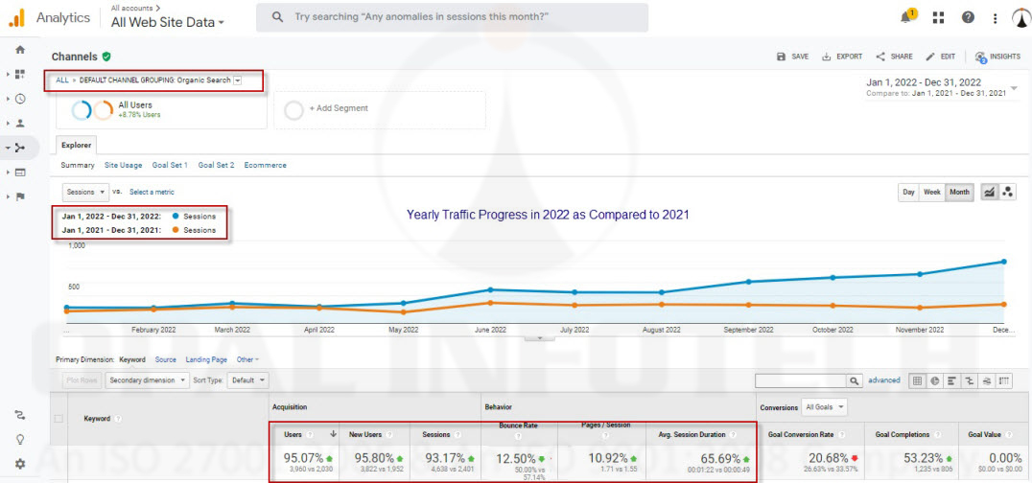Open the Ecommerce sub-tab
1032x483 pixels.
[x=266, y=165]
